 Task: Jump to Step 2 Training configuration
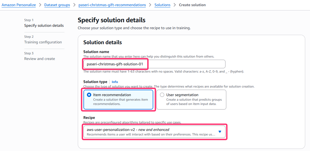pos(43,42)
